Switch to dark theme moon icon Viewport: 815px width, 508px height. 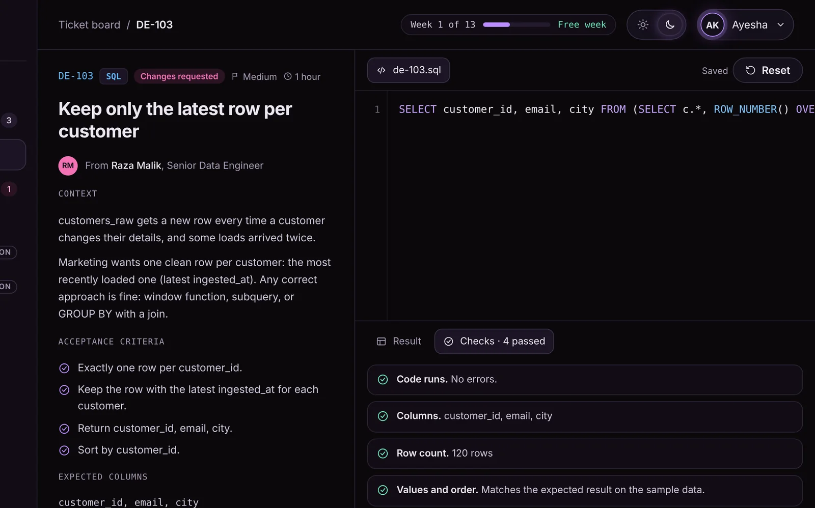(670, 24)
